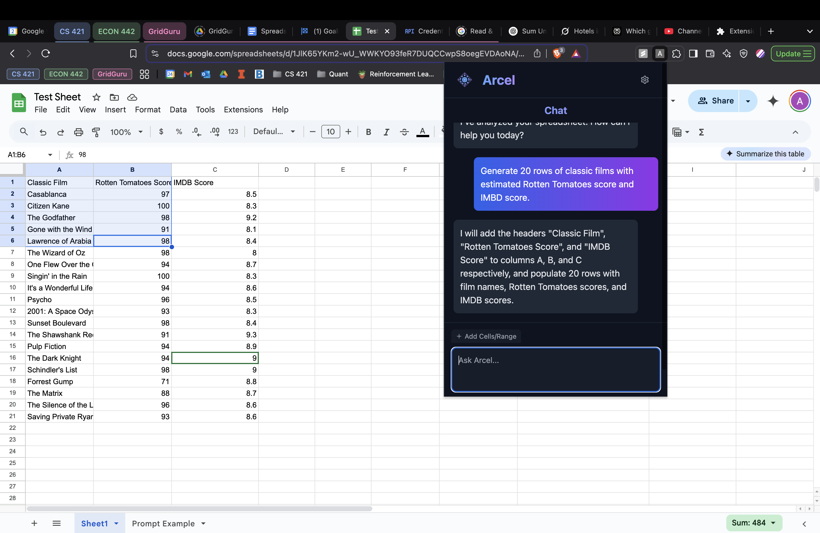Click Add Cells/Range button
The height and width of the screenshot is (533, 820).
point(486,336)
